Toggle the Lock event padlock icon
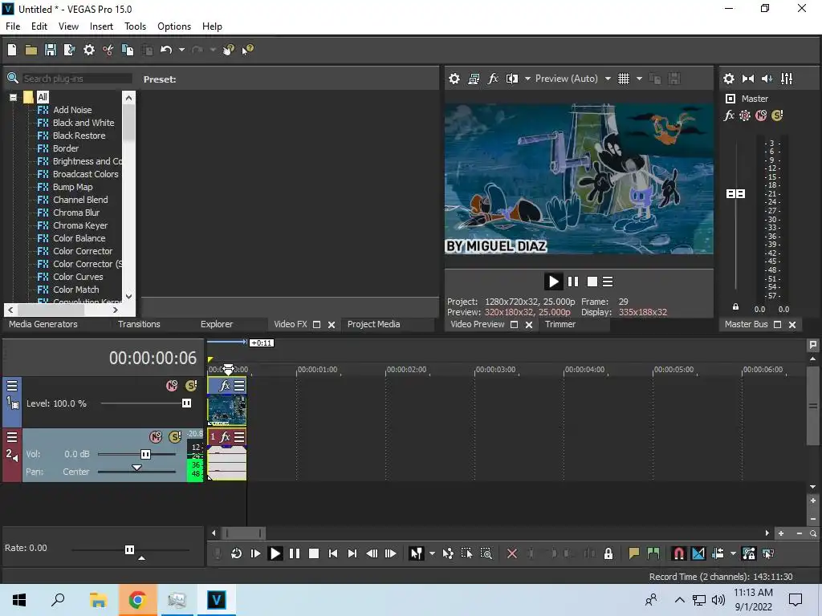822x616 pixels. pyautogui.click(x=608, y=553)
